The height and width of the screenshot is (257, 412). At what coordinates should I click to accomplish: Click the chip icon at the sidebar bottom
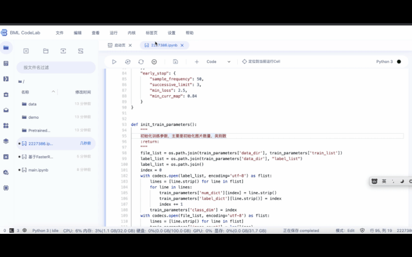tap(6, 188)
